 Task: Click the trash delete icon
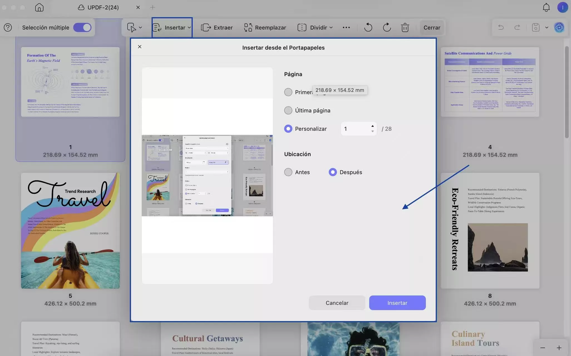405,28
